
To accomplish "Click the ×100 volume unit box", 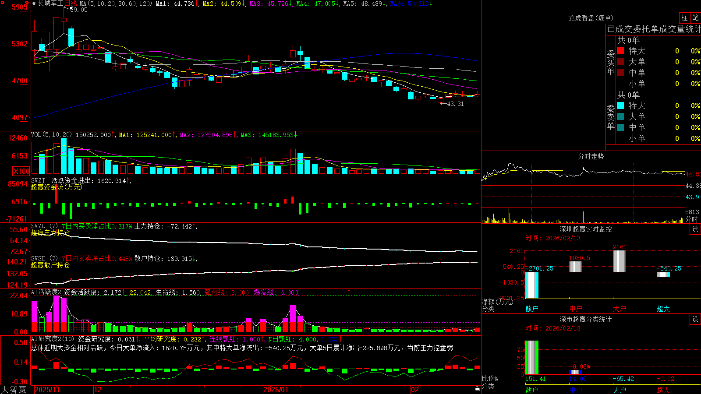I will (21, 171).
